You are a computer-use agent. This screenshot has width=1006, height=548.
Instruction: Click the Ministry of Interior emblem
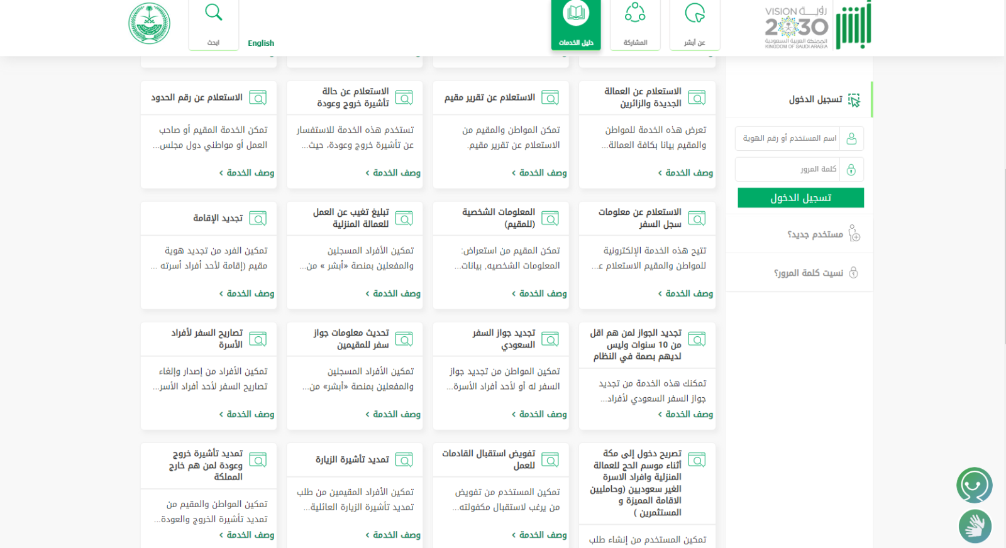coord(150,23)
